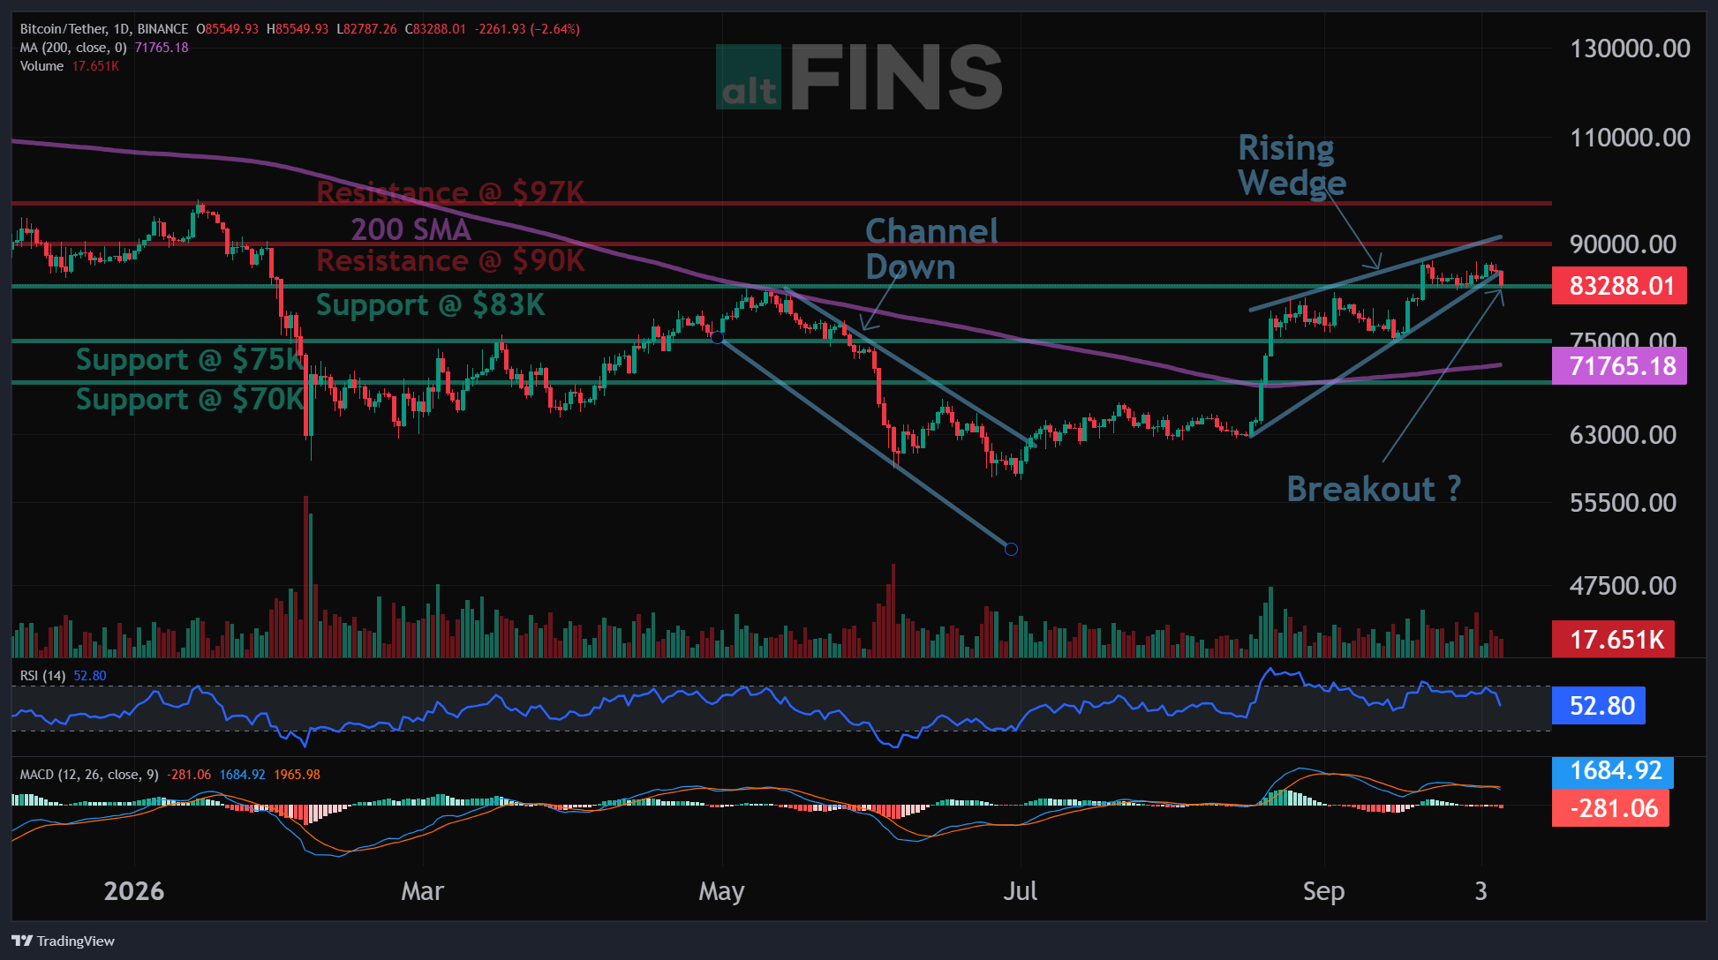Click the May label on time axis
This screenshot has width=1718, height=960.
[x=721, y=892]
